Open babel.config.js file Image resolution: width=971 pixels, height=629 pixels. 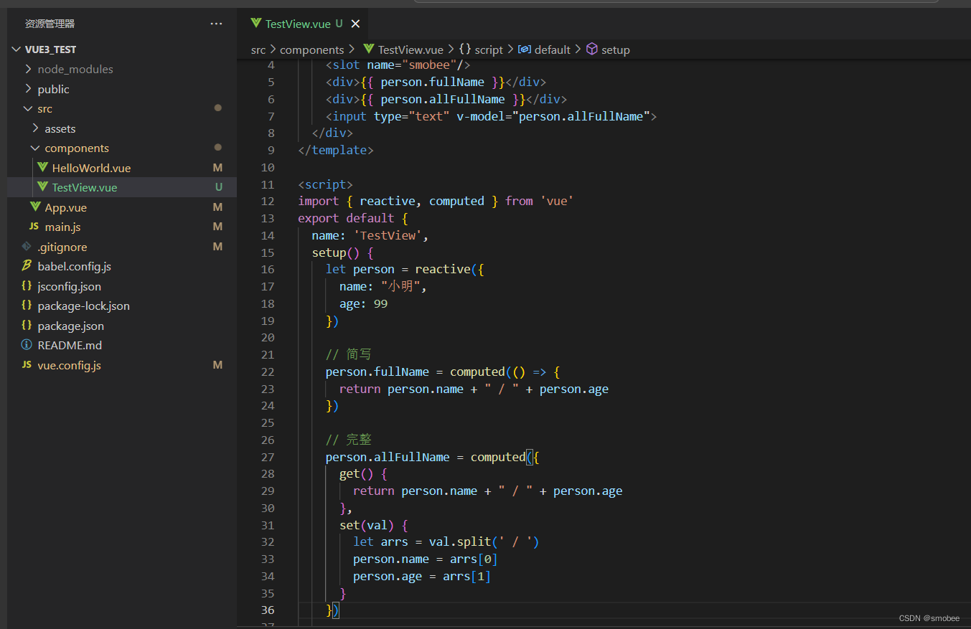pyautogui.click(x=74, y=266)
